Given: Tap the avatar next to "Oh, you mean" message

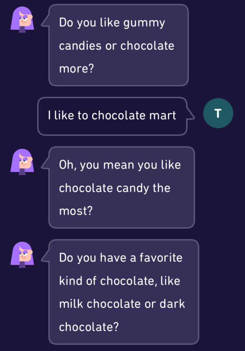Looking at the screenshot, I should tap(23, 162).
